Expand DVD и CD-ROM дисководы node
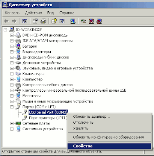The width and height of the screenshot is (154, 156). coord(12,35)
